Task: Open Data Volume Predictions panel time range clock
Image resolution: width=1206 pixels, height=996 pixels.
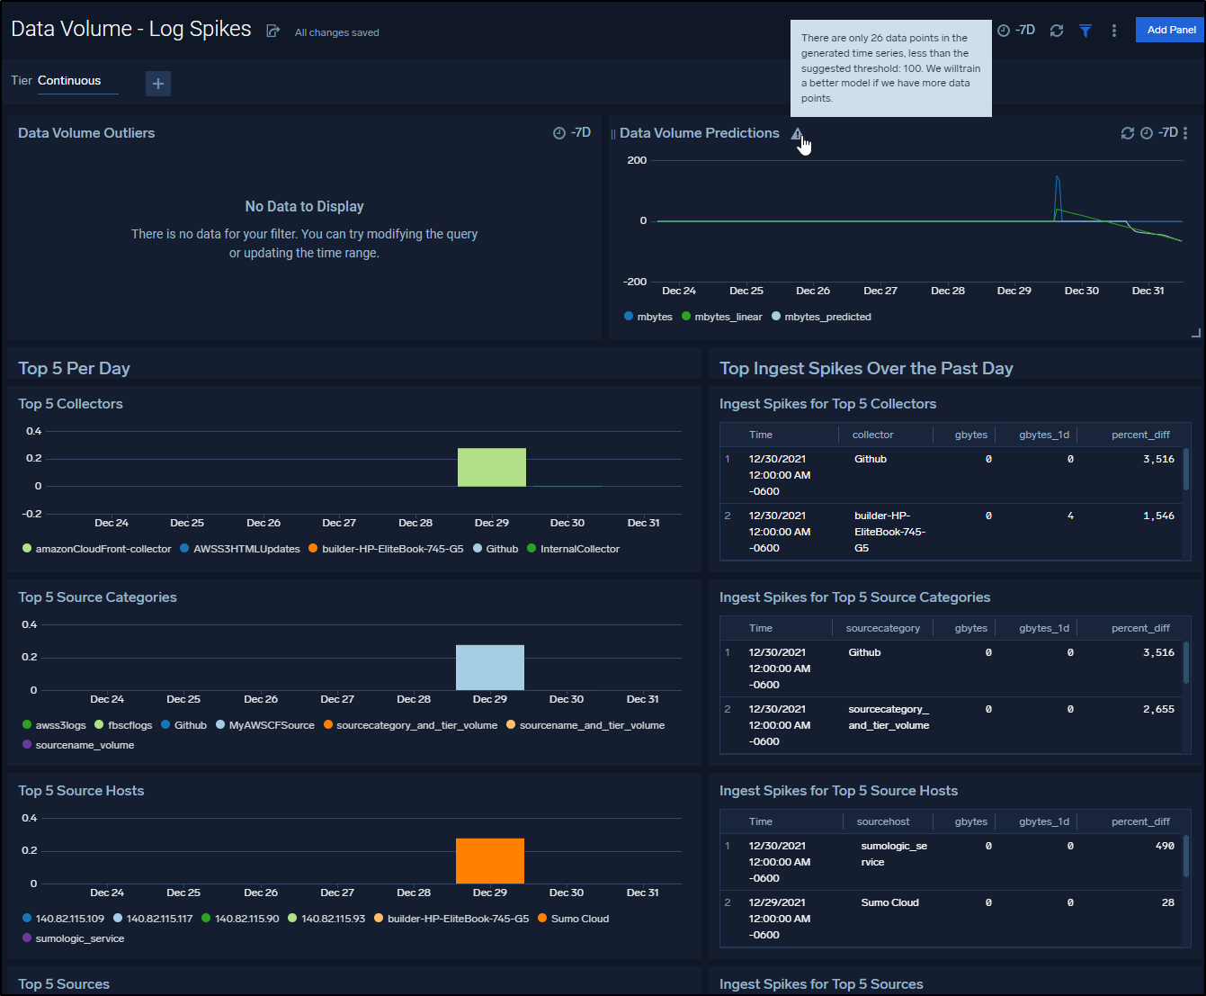Action: [x=1158, y=133]
